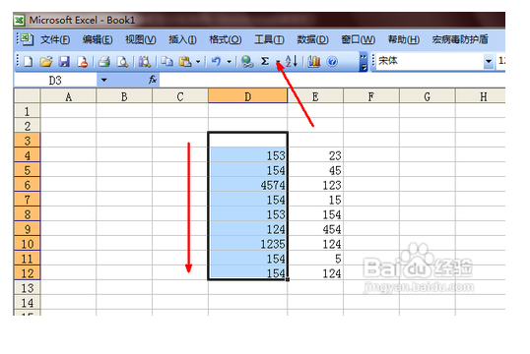Print the sheet with printer icon

coord(104,62)
